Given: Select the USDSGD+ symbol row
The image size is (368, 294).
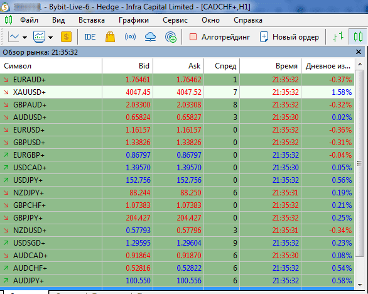Looking at the screenshot, I should click(177, 243).
